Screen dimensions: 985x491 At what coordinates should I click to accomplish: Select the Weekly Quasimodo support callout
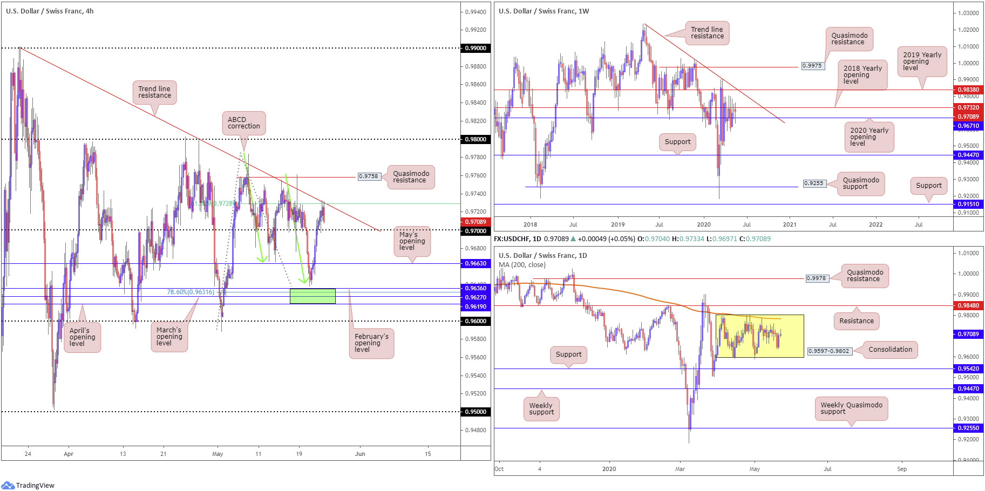tap(851, 408)
